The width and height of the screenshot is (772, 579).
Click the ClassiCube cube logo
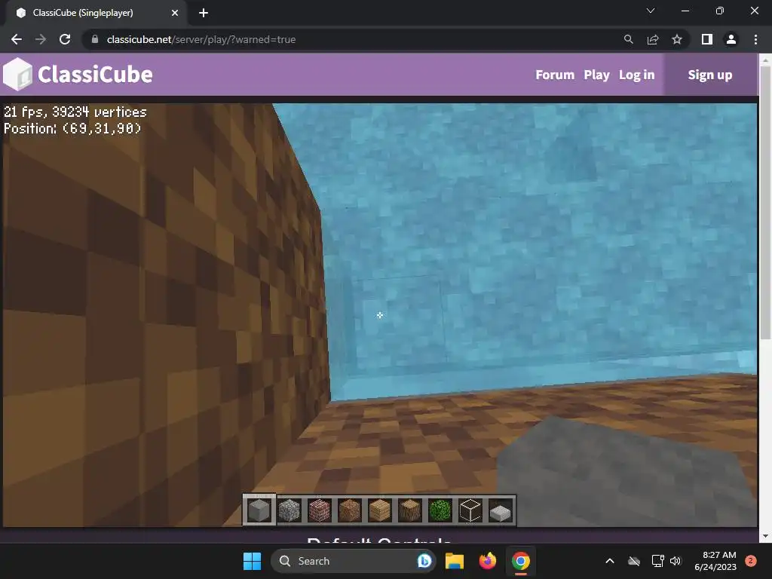pos(17,75)
